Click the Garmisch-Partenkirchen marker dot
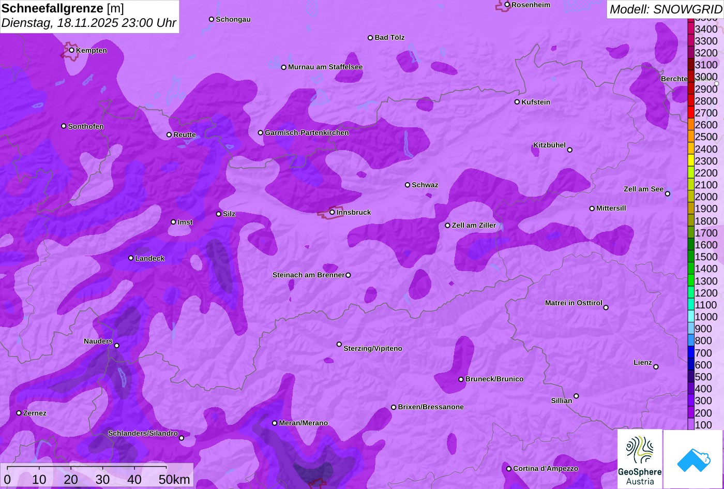 pos(260,132)
